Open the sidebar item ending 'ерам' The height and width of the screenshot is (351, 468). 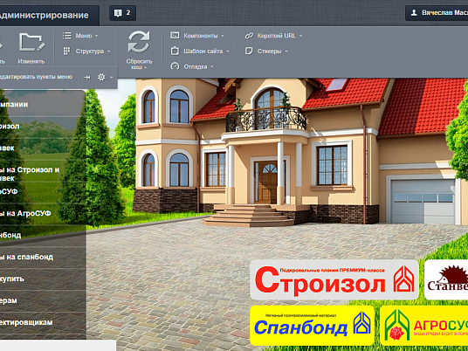(x=43, y=300)
